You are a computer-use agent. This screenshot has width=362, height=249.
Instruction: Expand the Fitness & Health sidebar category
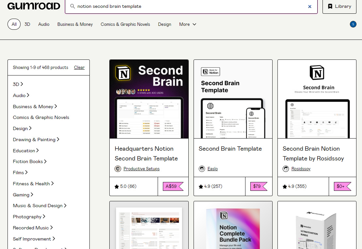[33, 184]
